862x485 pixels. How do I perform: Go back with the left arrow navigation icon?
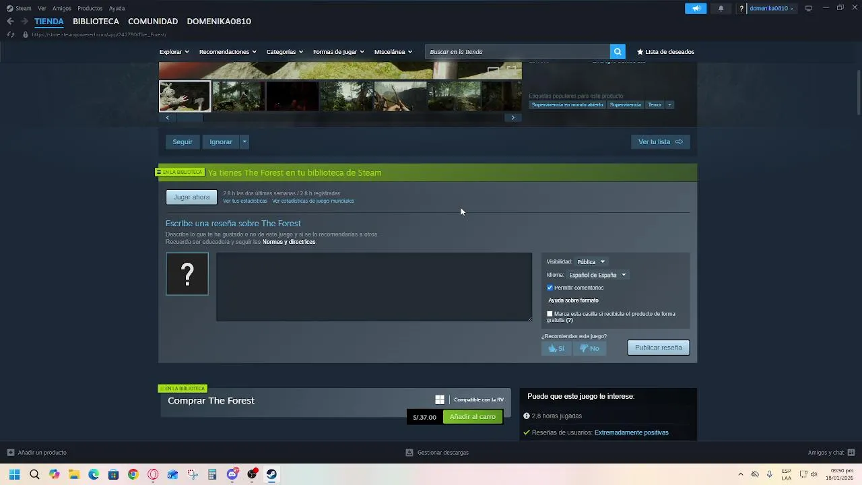pos(10,22)
